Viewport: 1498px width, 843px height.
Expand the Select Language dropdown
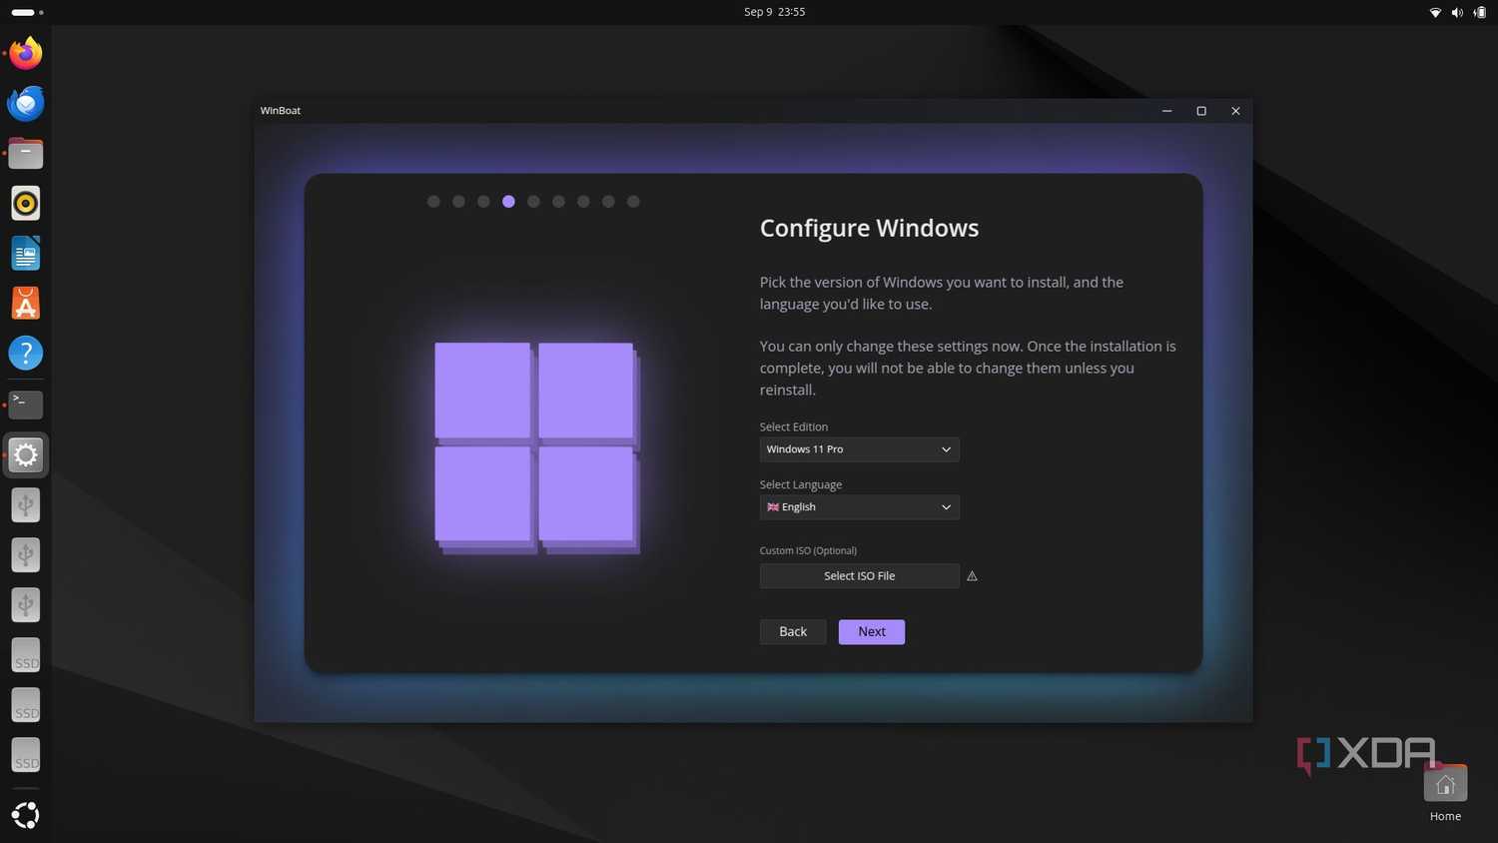859,507
